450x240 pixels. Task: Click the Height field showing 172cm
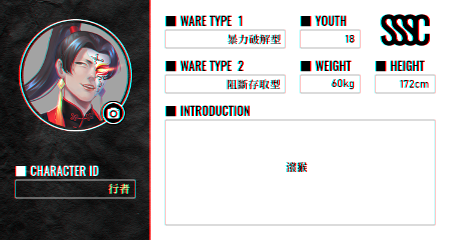coord(405,84)
